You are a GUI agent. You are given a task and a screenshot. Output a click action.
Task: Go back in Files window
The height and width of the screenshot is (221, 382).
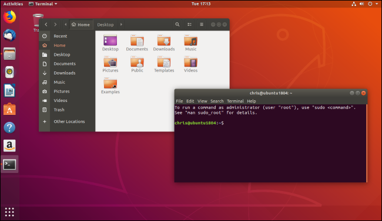click(x=46, y=24)
